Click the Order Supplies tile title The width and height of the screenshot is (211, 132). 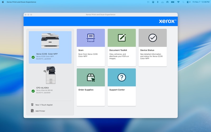[x=86, y=90]
